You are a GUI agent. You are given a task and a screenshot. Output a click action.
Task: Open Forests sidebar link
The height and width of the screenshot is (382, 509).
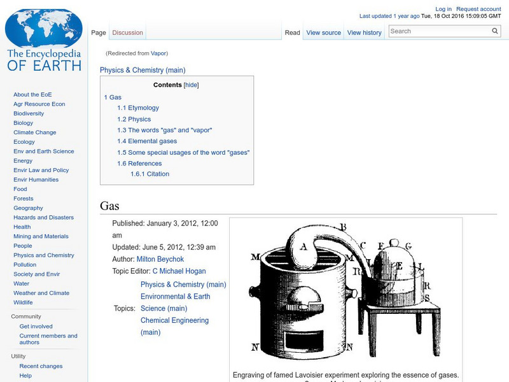24,198
